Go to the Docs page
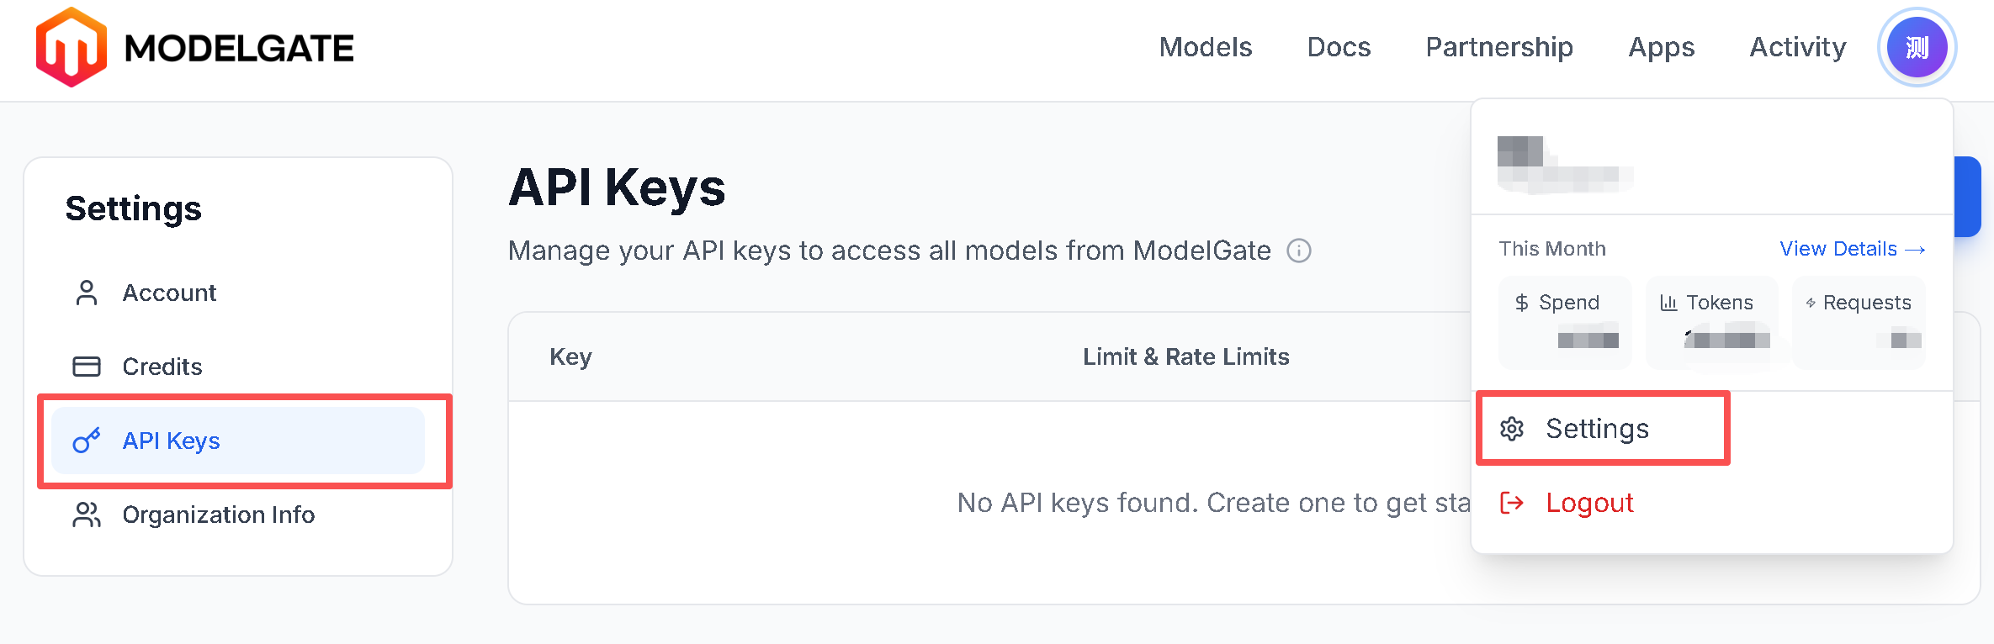Viewport: 1994px width, 644px height. [1339, 47]
